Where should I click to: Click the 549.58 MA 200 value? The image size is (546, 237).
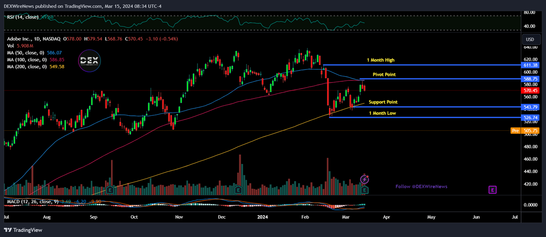pyautogui.click(x=58, y=67)
